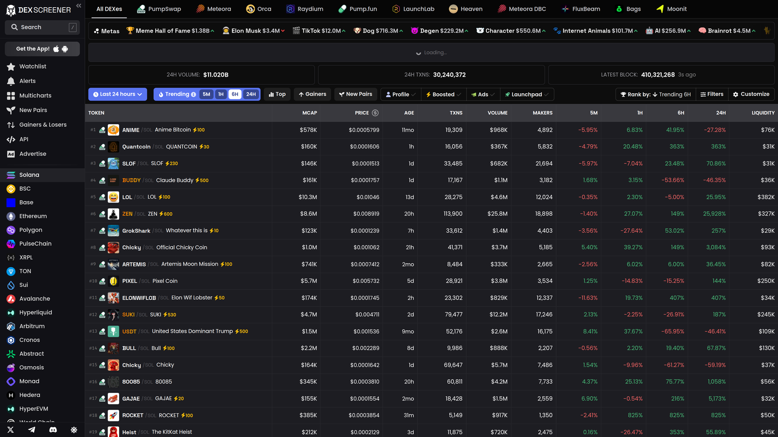Expand Dog $716.3M meta
Image resolution: width=778 pixels, height=437 pixels.
coord(378,31)
